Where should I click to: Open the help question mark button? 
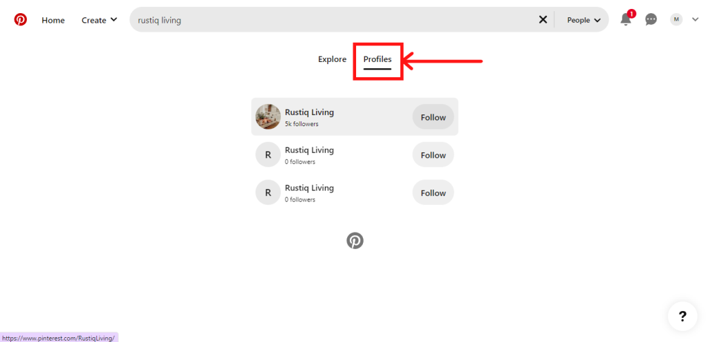click(682, 316)
